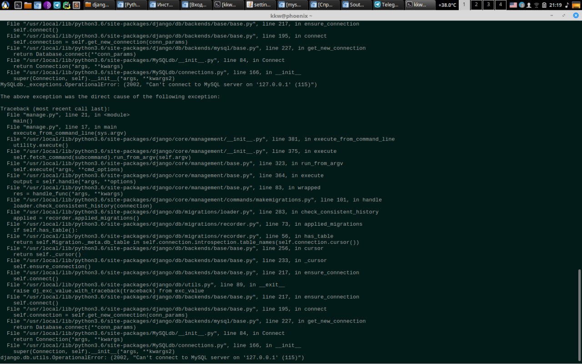This screenshot has width=582, height=364.
Task: Switch to the '[Вход...' browser window
Action: 196,5
